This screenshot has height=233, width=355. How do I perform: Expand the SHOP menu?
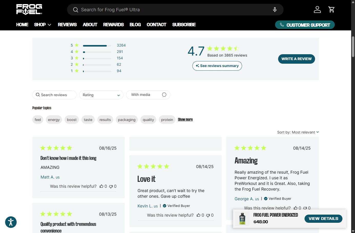(x=43, y=25)
